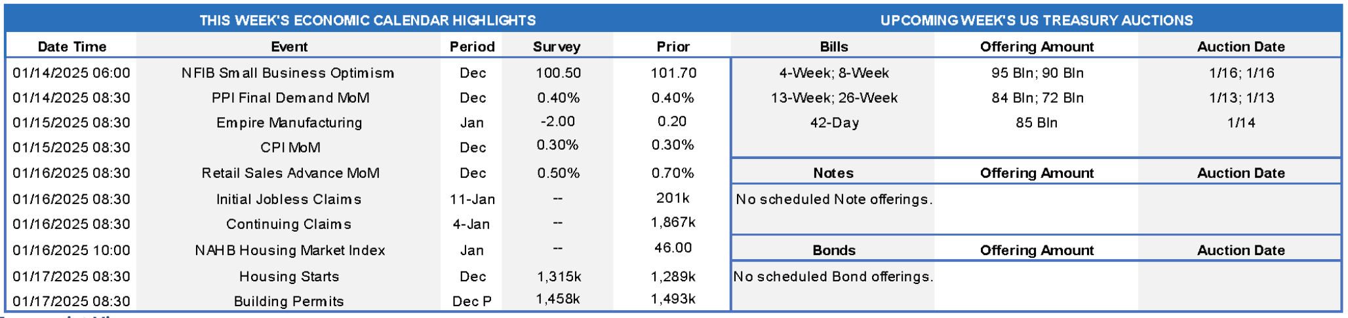
Task: Select the Prior column header
Action: (x=673, y=46)
